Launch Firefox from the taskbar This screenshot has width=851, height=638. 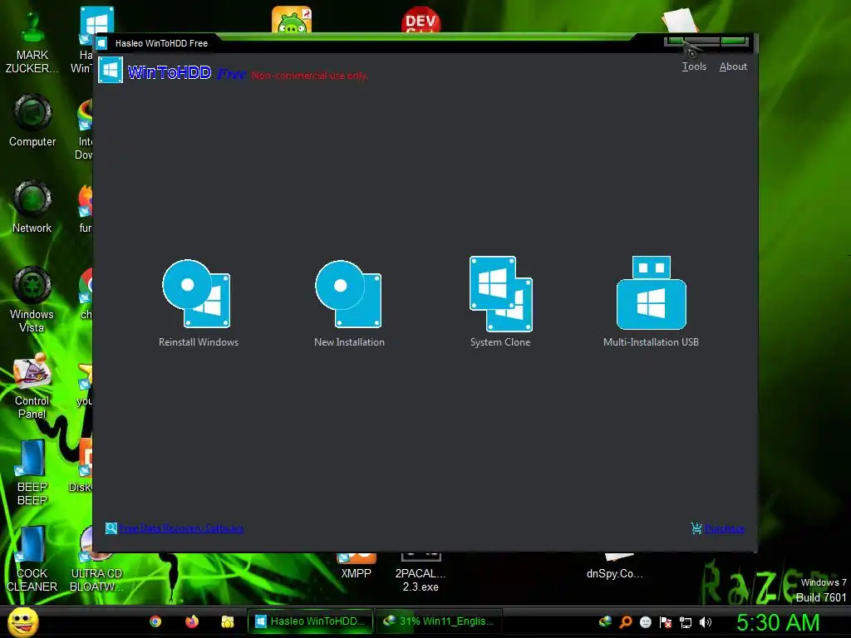tap(192, 621)
